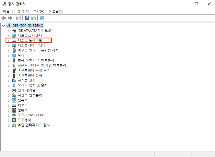215x157 pixels.
Task: Expand the 키보드 node
Action: click(9, 106)
